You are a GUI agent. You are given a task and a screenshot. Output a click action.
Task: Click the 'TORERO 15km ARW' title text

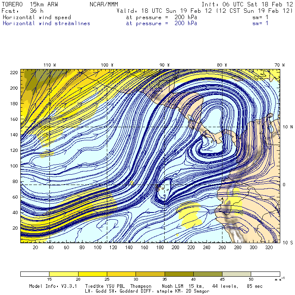(30, 4)
